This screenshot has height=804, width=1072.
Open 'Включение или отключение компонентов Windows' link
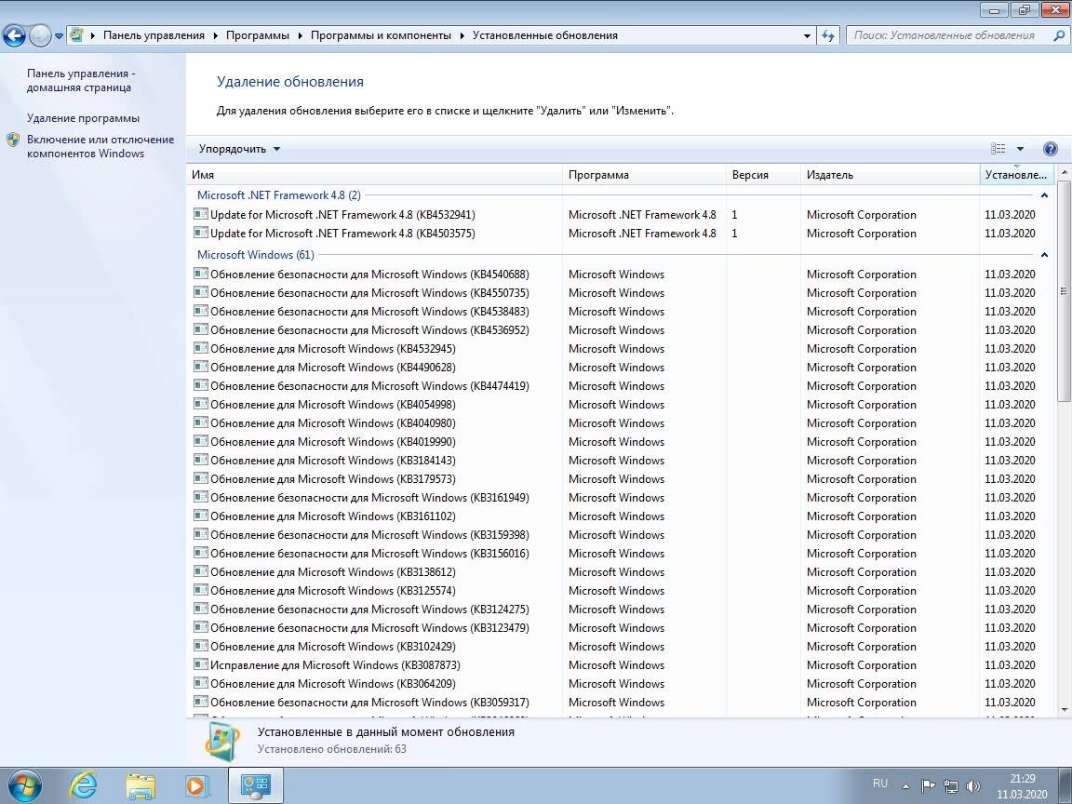[100, 146]
